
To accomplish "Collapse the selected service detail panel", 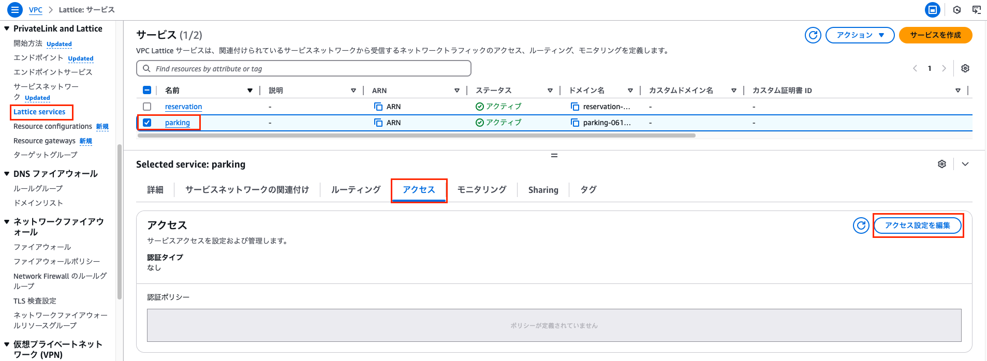I will 965,164.
